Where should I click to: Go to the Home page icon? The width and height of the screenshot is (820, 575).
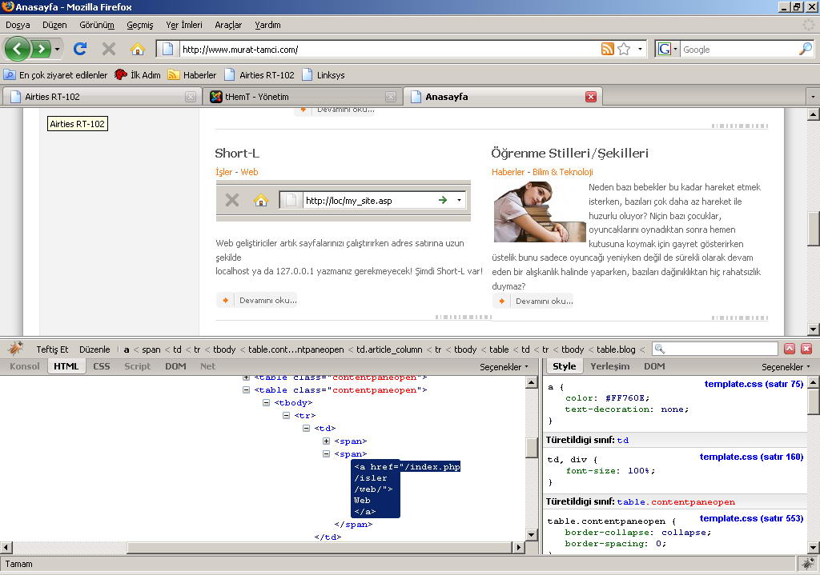pos(137,49)
